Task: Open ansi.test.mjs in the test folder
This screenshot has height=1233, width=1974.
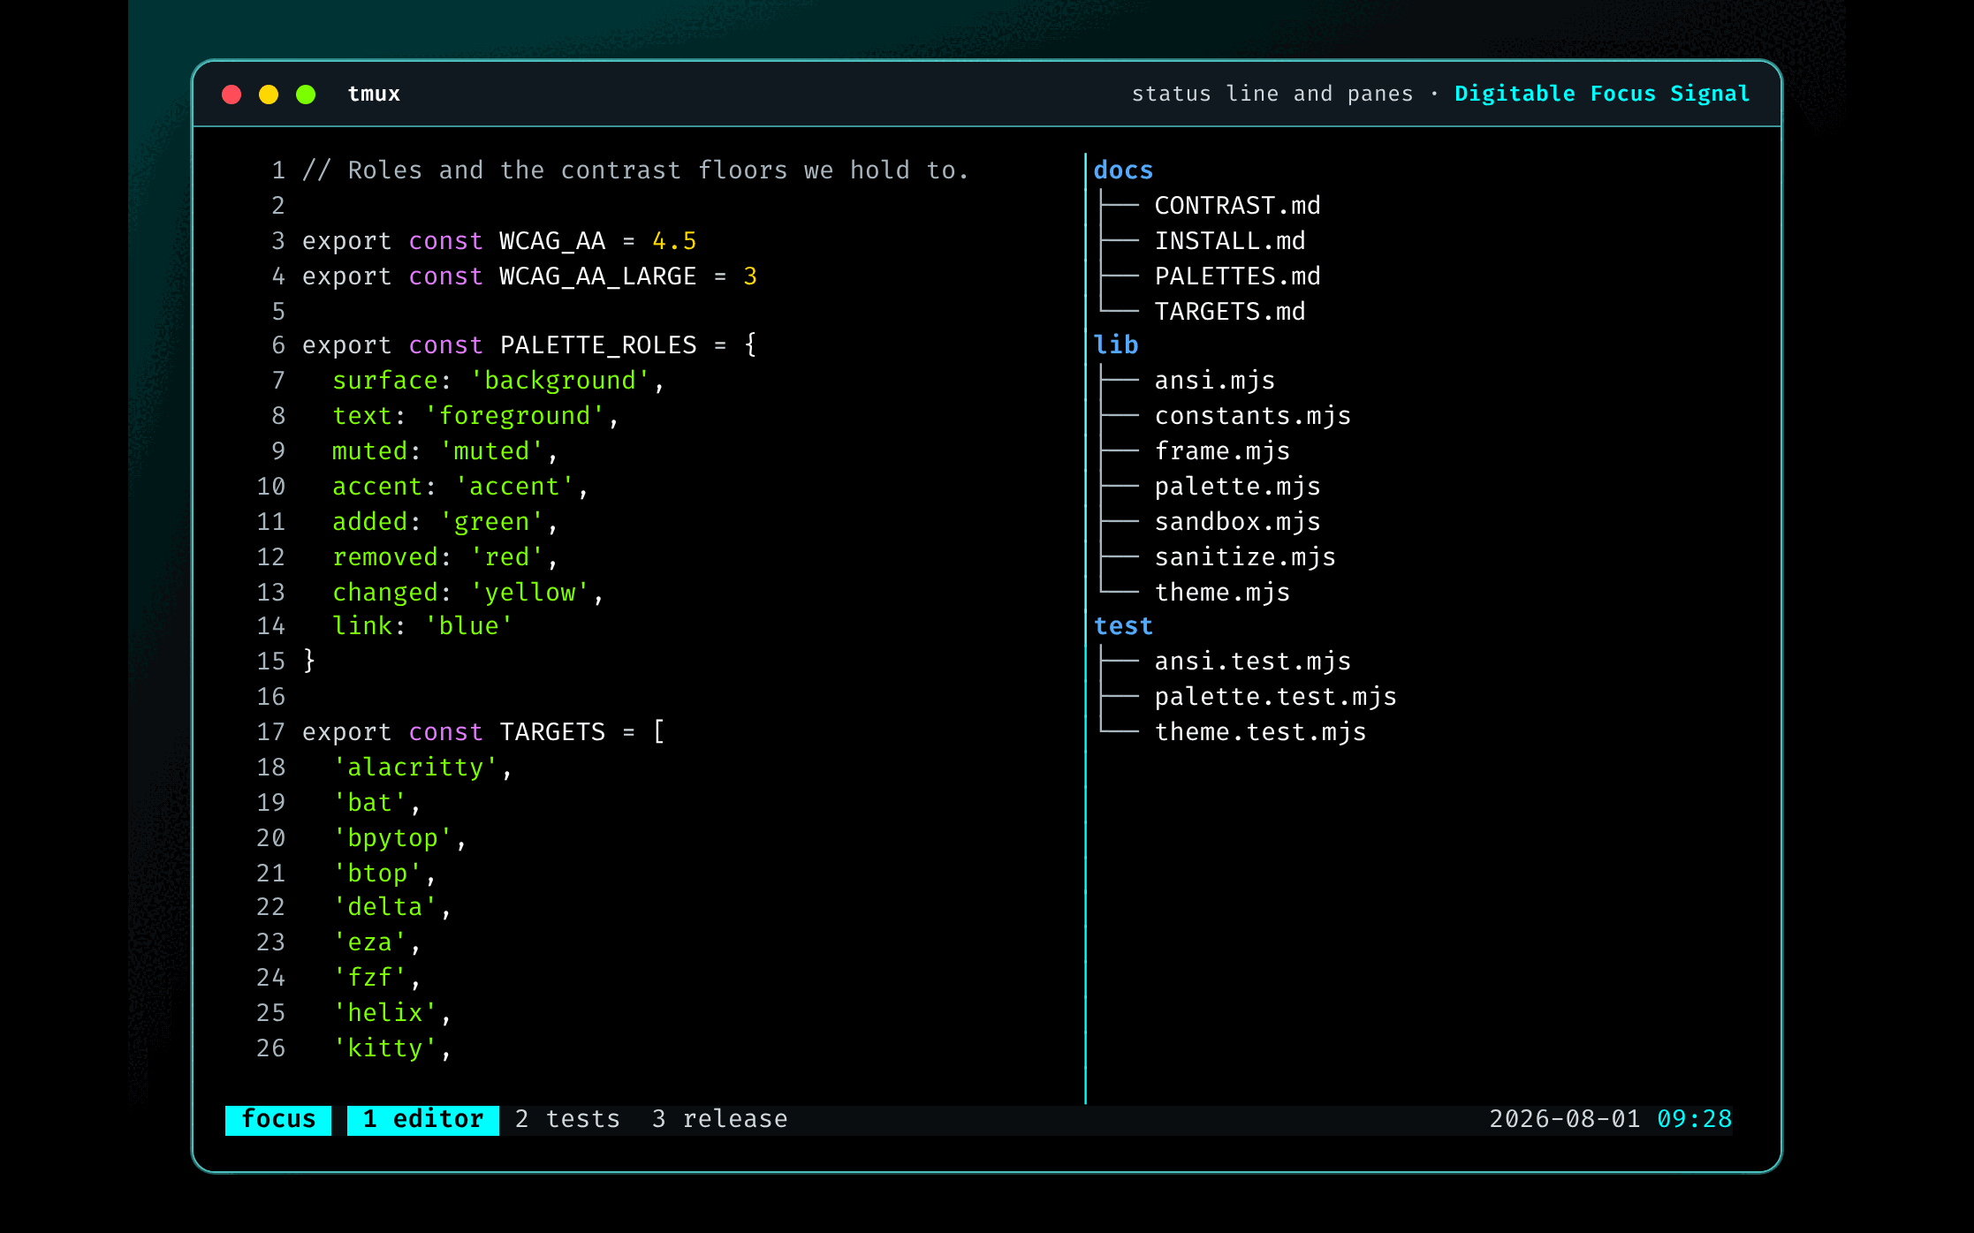Action: pyautogui.click(x=1253, y=661)
